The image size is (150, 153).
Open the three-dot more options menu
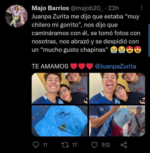click(142, 8)
